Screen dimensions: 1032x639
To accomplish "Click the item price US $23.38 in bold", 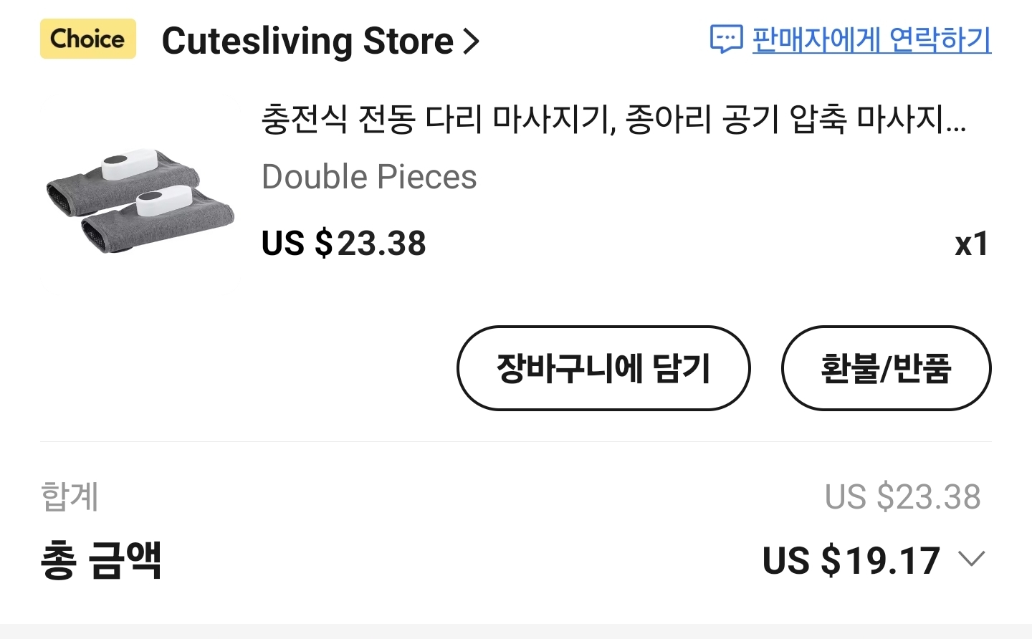I will click(x=344, y=244).
